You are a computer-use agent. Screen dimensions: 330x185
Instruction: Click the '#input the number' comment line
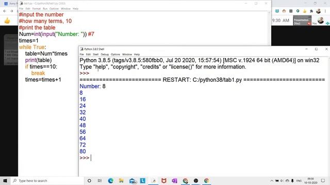41,14
